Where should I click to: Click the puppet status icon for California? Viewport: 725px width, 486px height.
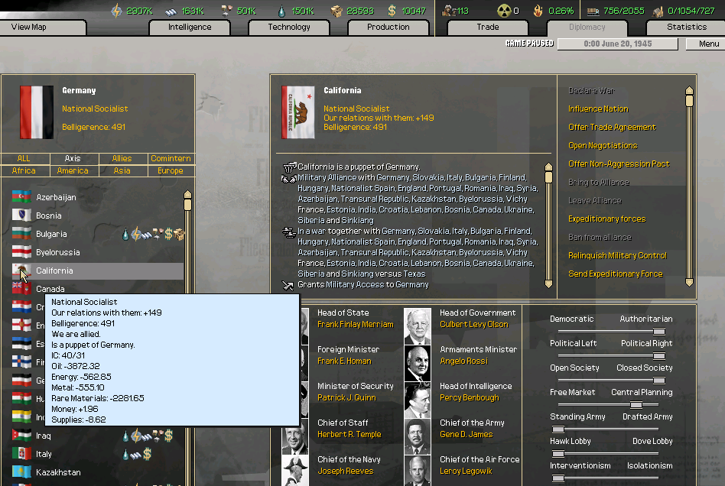tap(289, 167)
